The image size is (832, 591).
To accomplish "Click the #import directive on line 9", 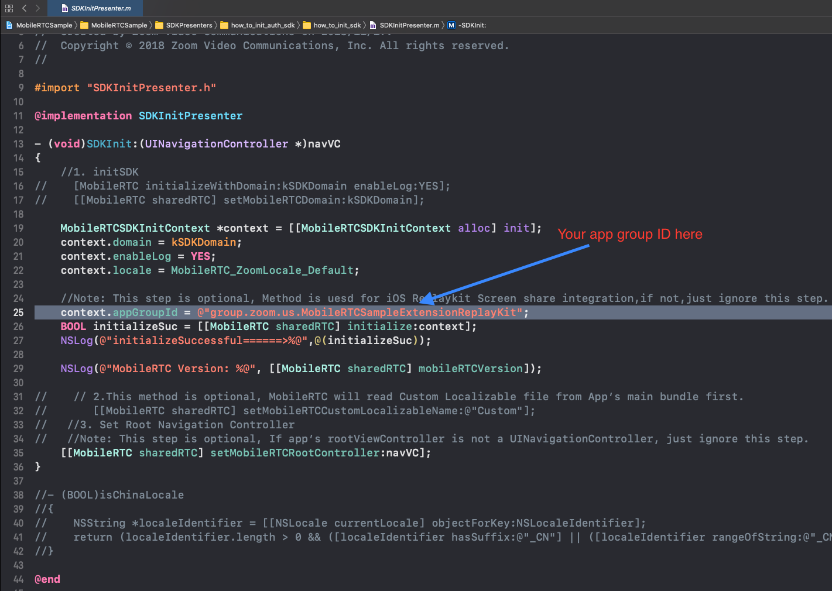I will point(57,88).
